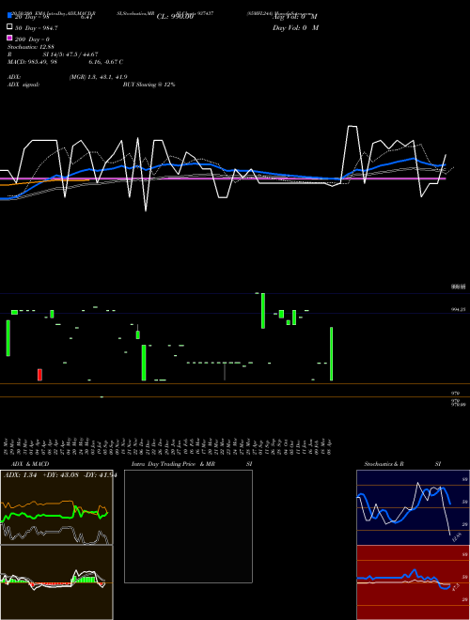470x620 pixels.
Task: Select the 'CL: 990.00' closing price text
Action: [x=175, y=17]
